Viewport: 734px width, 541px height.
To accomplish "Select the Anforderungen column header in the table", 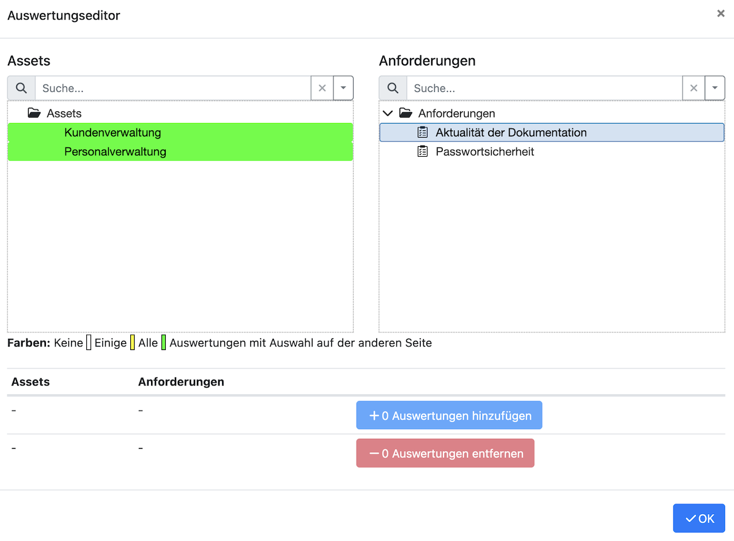I will (x=180, y=381).
